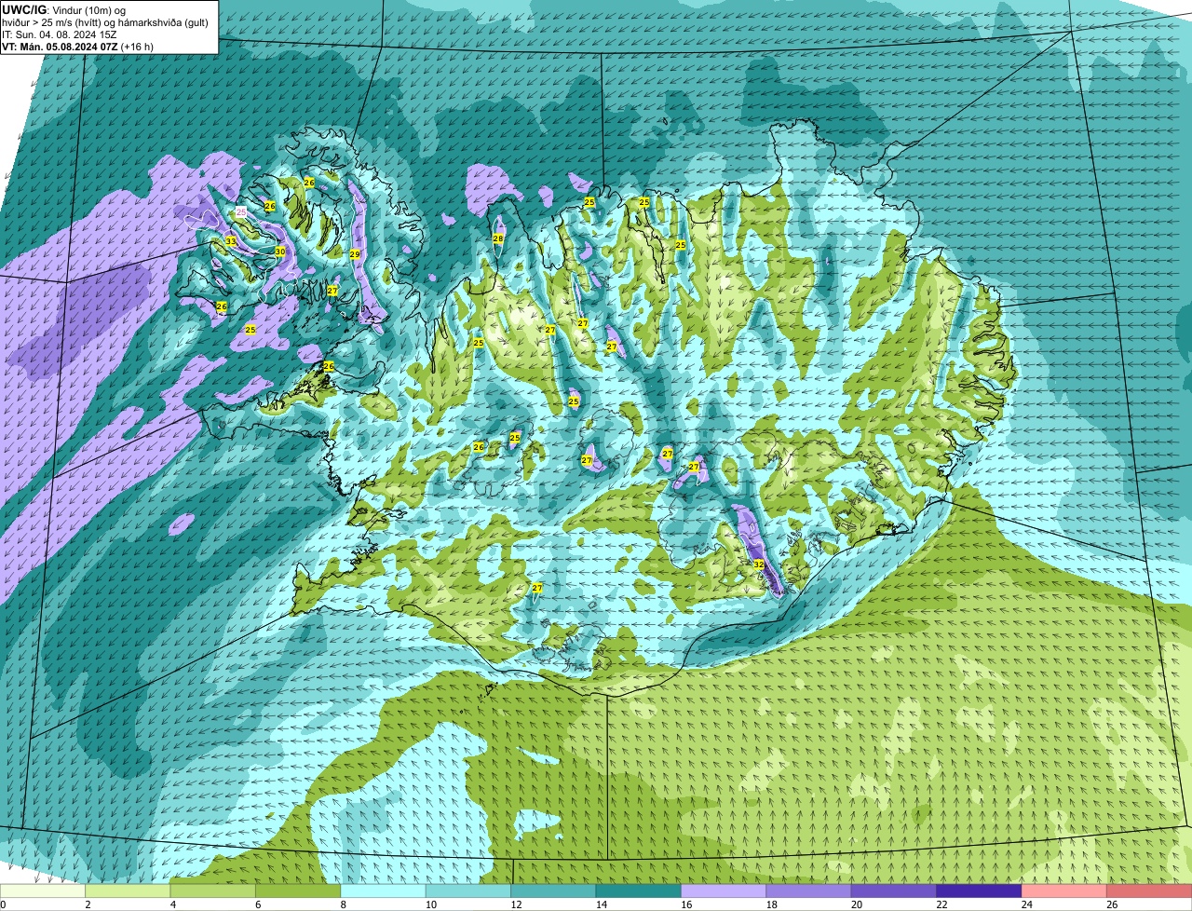
Task: Select the purple 18–20 m/s legend swatch
Action: point(809,891)
